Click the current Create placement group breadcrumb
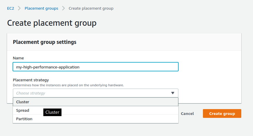 point(91,8)
